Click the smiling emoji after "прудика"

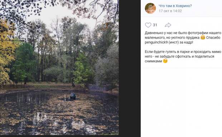pyautogui.click(x=203, y=38)
